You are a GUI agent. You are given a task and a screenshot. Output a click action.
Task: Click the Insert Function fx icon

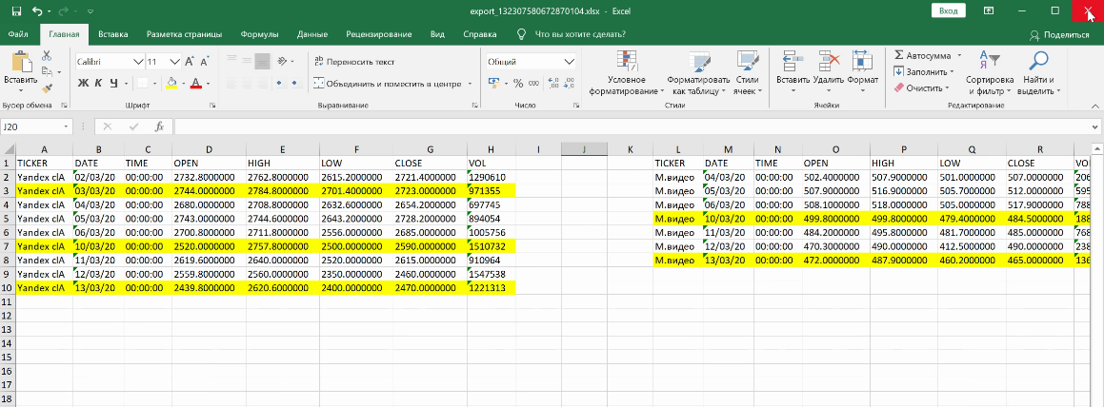click(x=159, y=126)
